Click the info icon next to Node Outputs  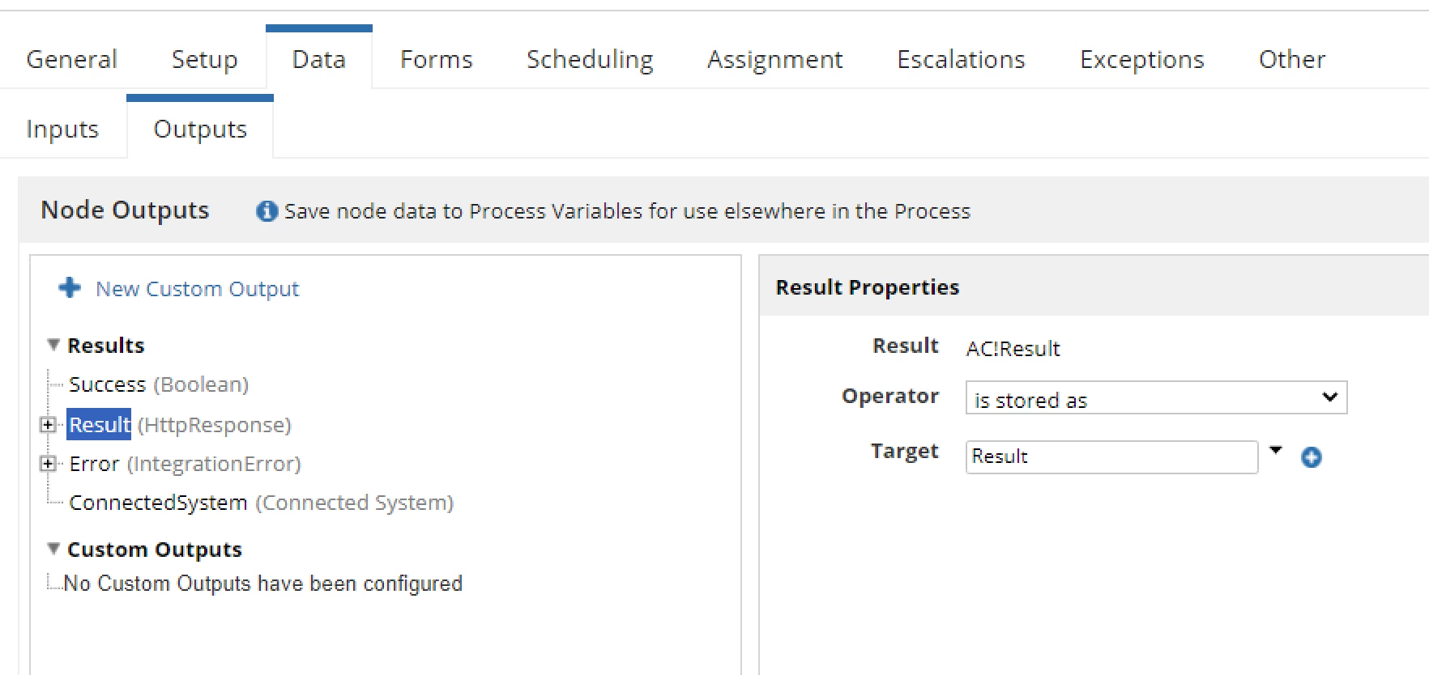pos(267,211)
